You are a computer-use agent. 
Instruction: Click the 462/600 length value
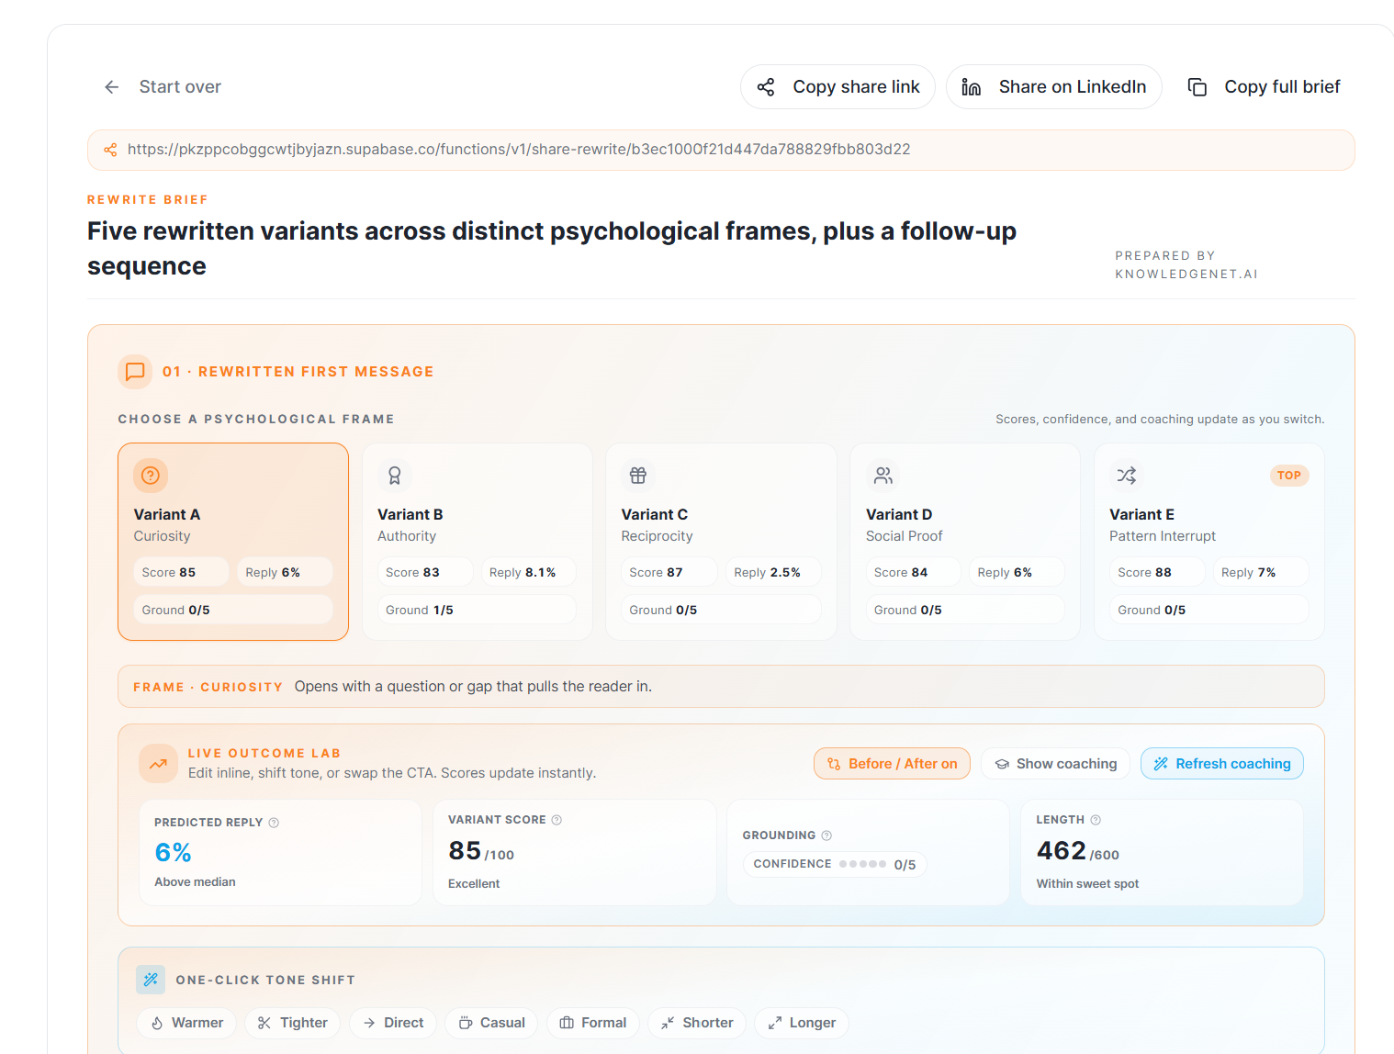click(1077, 851)
